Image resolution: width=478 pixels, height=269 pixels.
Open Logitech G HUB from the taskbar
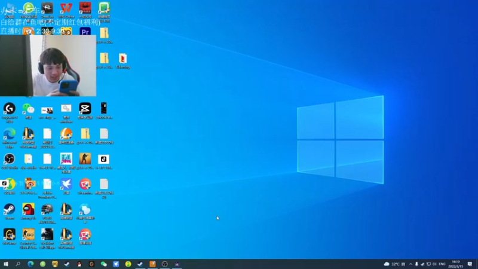pyautogui.click(x=91, y=264)
